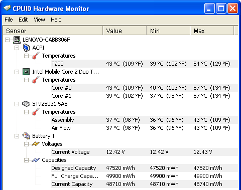Maximize the Hardware Monitor window
The width and height of the screenshot is (241, 190).
(221, 8)
